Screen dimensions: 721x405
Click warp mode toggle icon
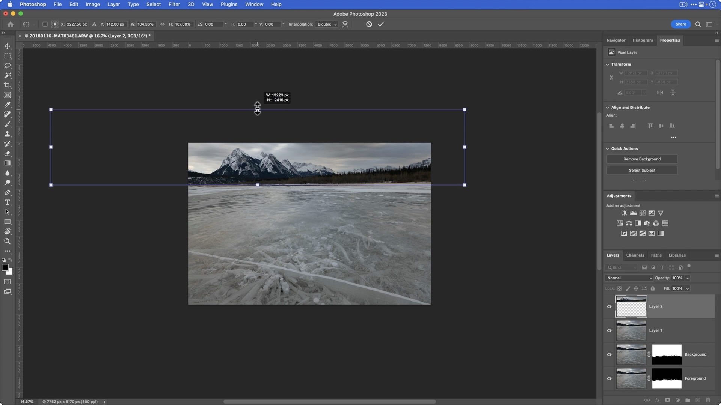click(345, 24)
